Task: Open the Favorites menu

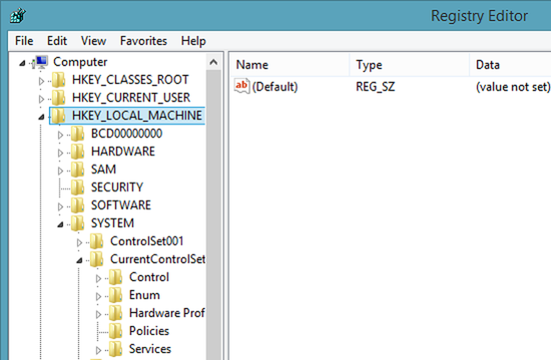Action: [x=143, y=41]
